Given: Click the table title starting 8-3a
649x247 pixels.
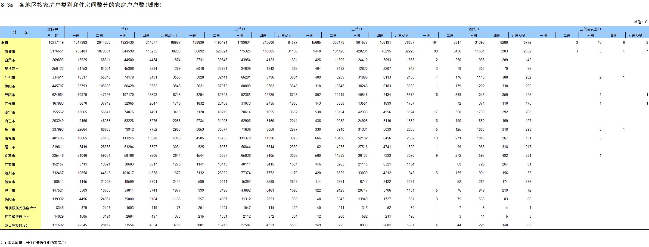Looking at the screenshot, I should [x=82, y=5].
